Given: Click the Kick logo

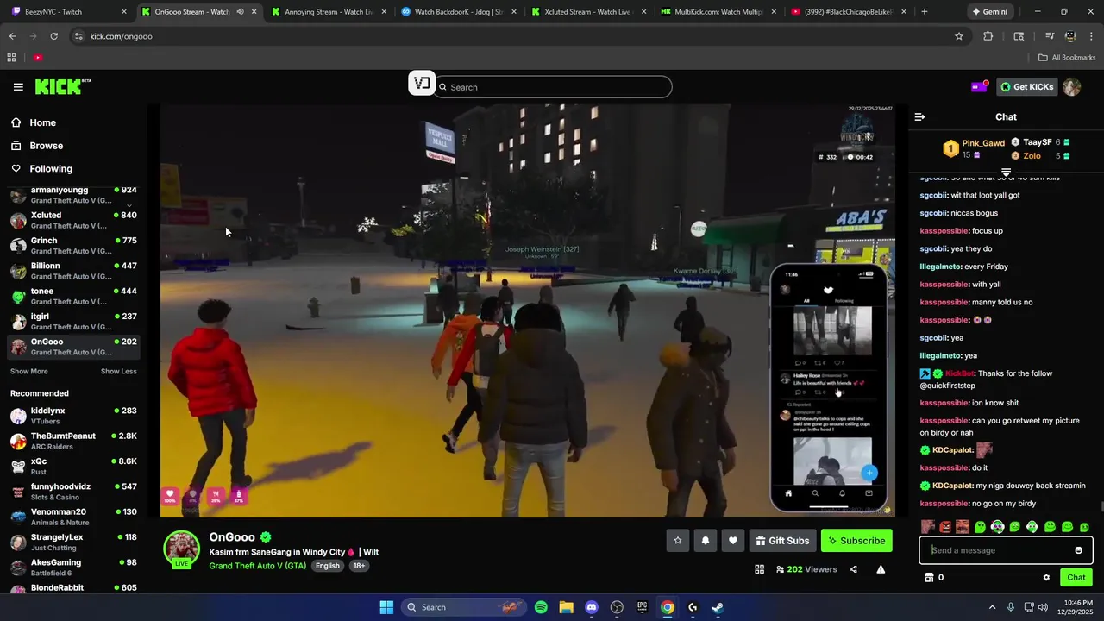Looking at the screenshot, I should (x=63, y=86).
